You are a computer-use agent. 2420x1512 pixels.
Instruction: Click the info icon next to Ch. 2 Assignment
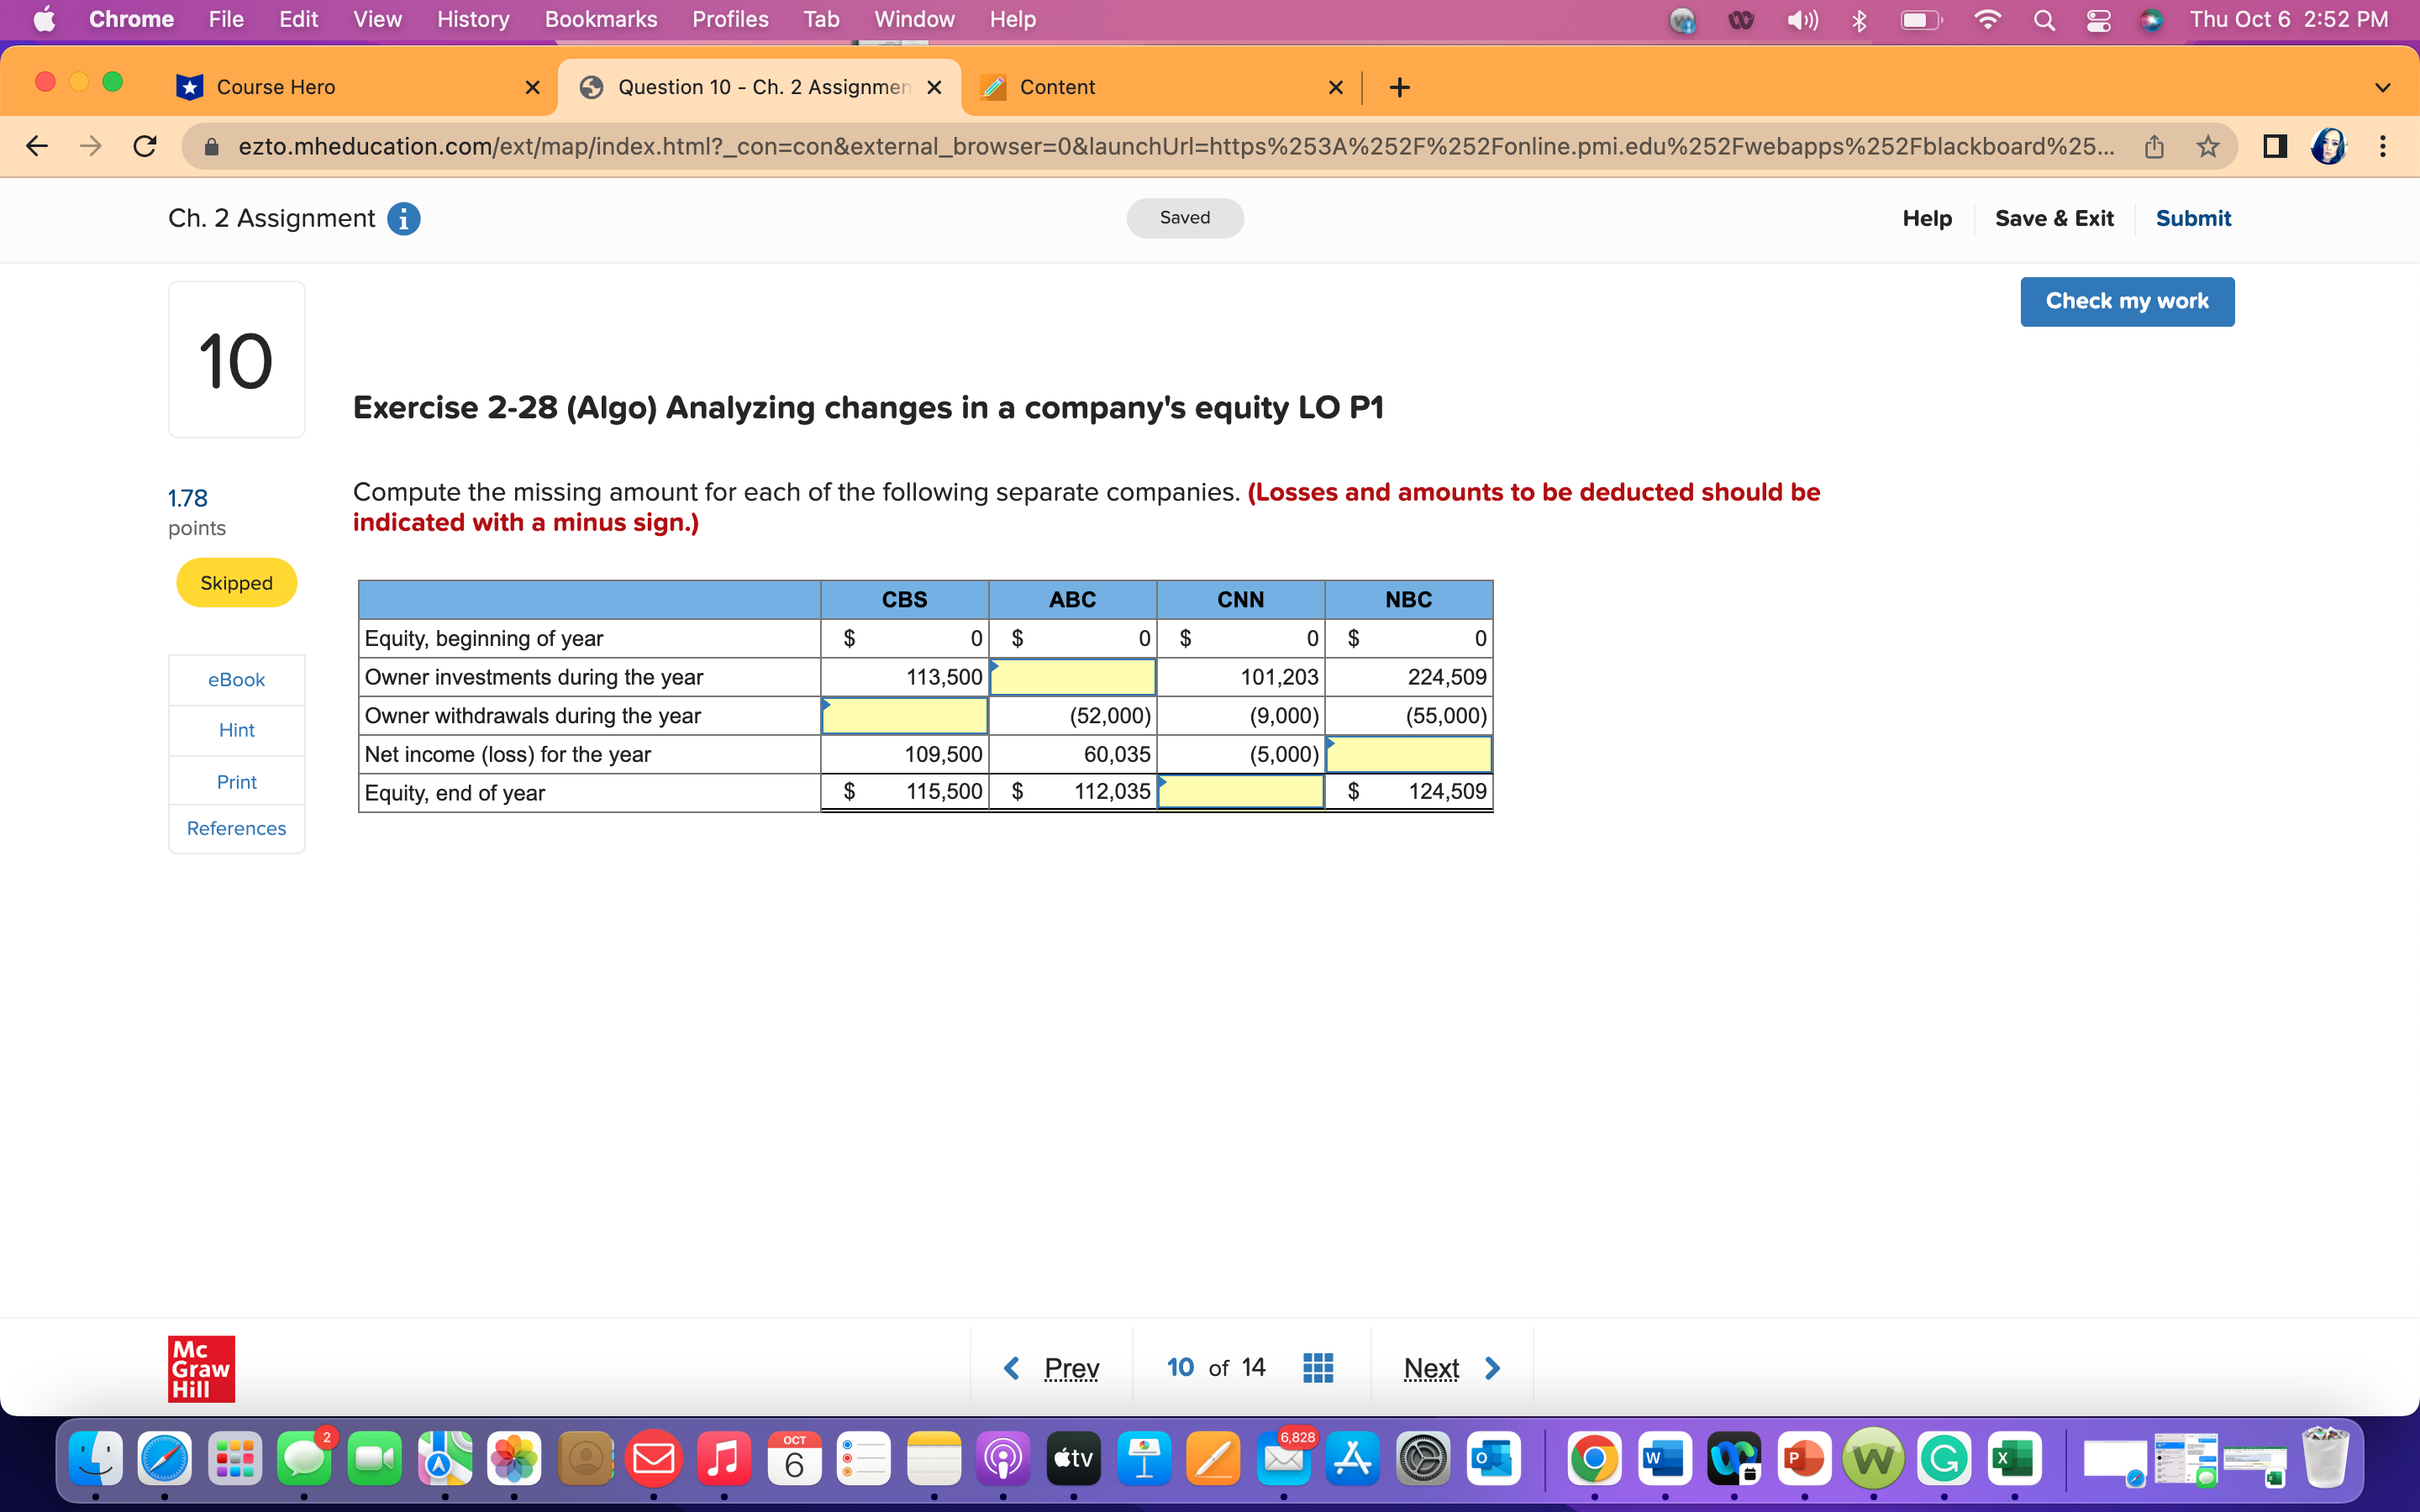(403, 218)
